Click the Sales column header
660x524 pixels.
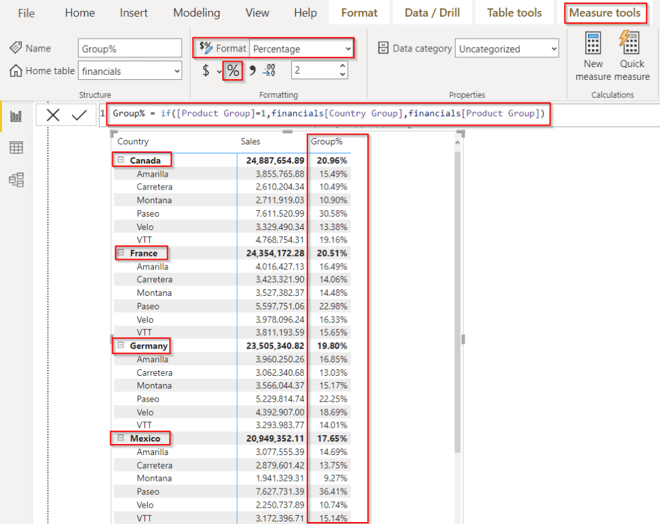pos(251,141)
